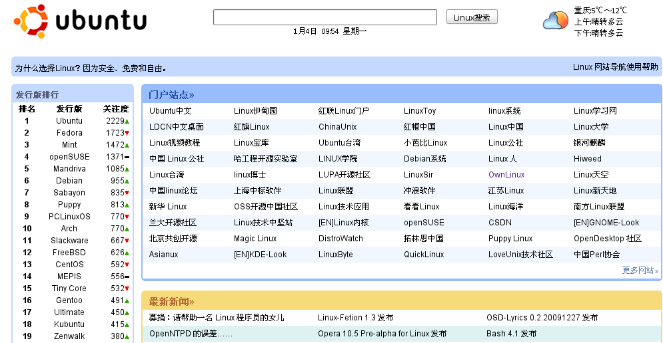Click the Ubuntu logo
The width and height of the screenshot is (663, 343).
pyautogui.click(x=81, y=21)
